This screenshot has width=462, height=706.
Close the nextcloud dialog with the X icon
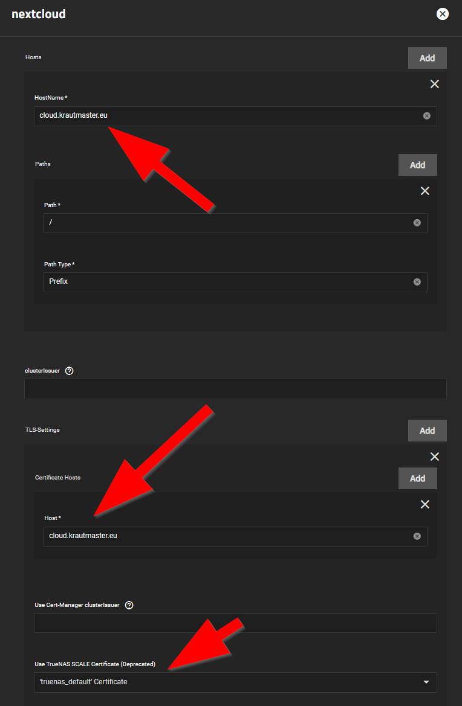443,14
